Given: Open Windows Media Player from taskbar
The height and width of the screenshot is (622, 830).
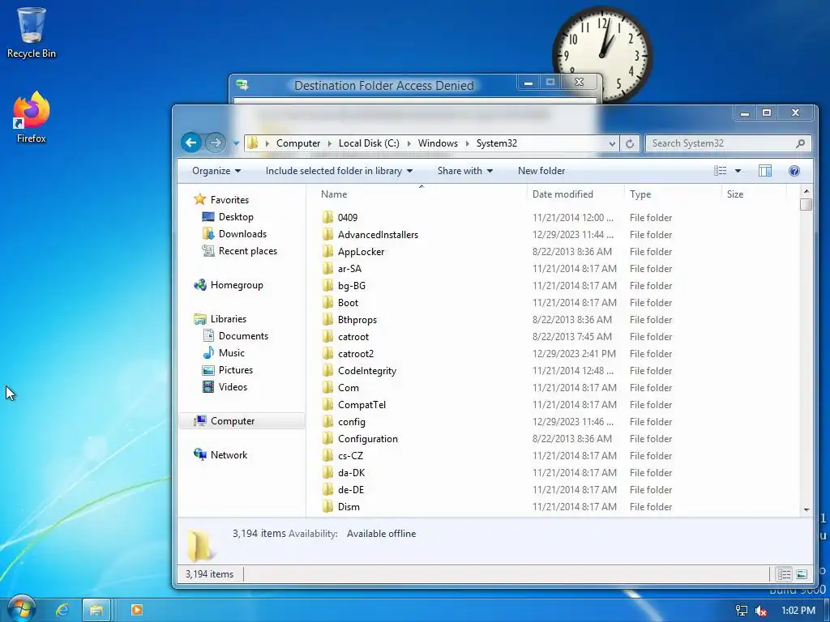Looking at the screenshot, I should (x=136, y=610).
